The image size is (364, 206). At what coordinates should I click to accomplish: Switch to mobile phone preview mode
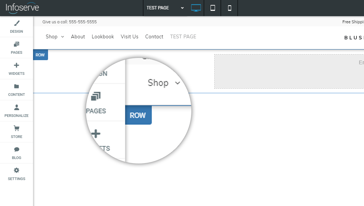230,8
